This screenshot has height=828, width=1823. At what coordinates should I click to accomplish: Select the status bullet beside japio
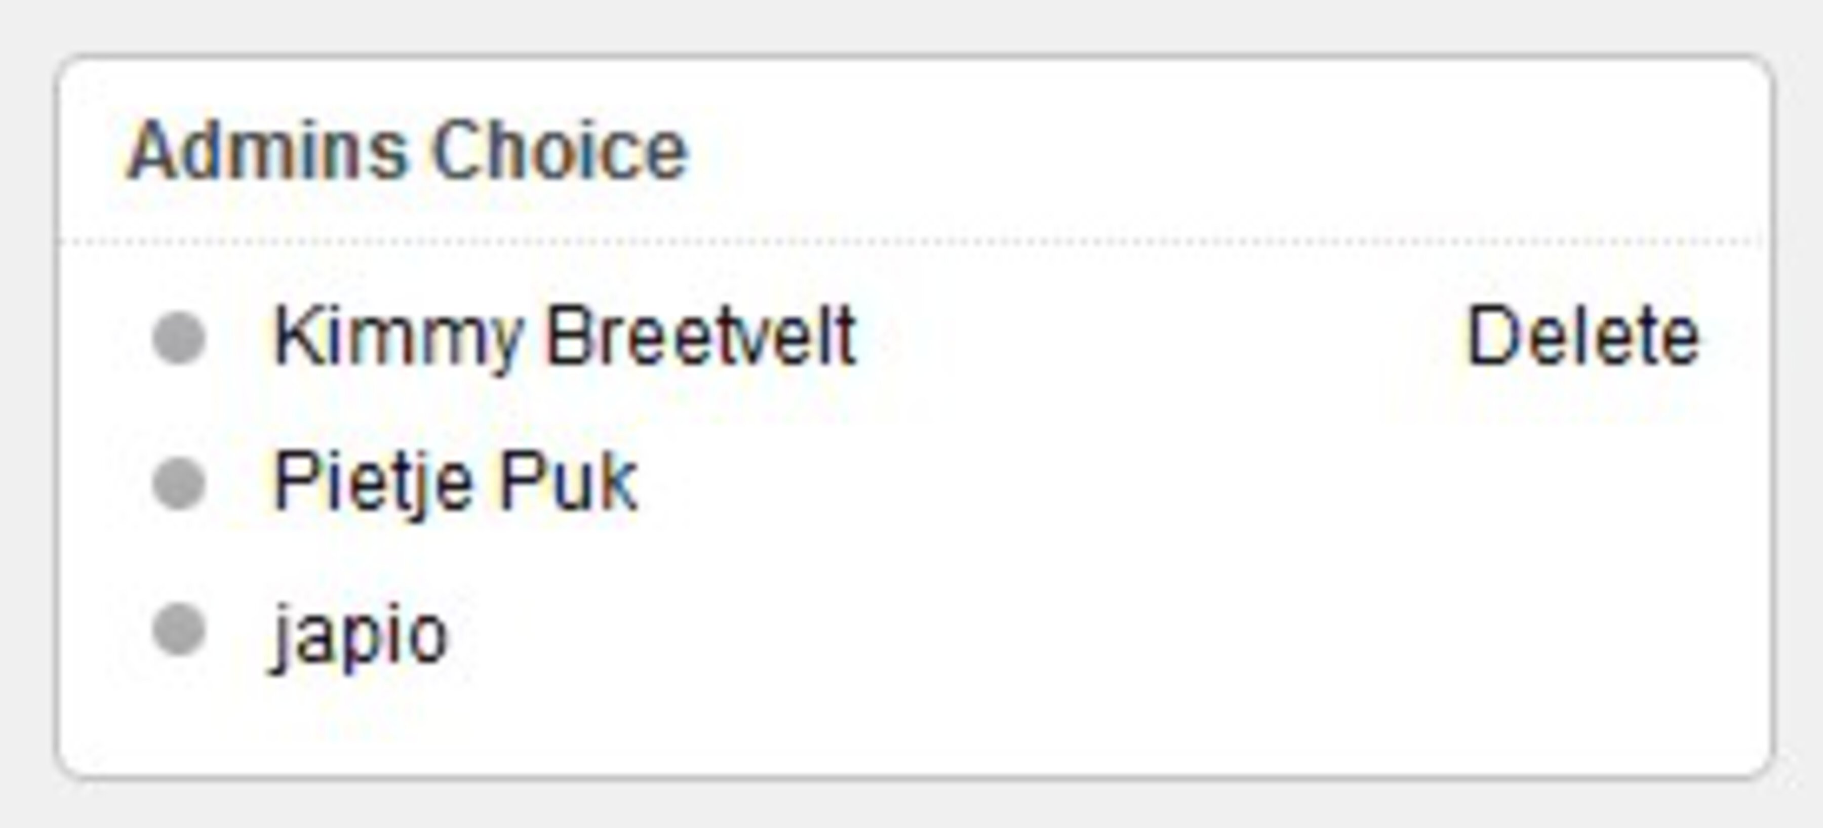(x=179, y=629)
